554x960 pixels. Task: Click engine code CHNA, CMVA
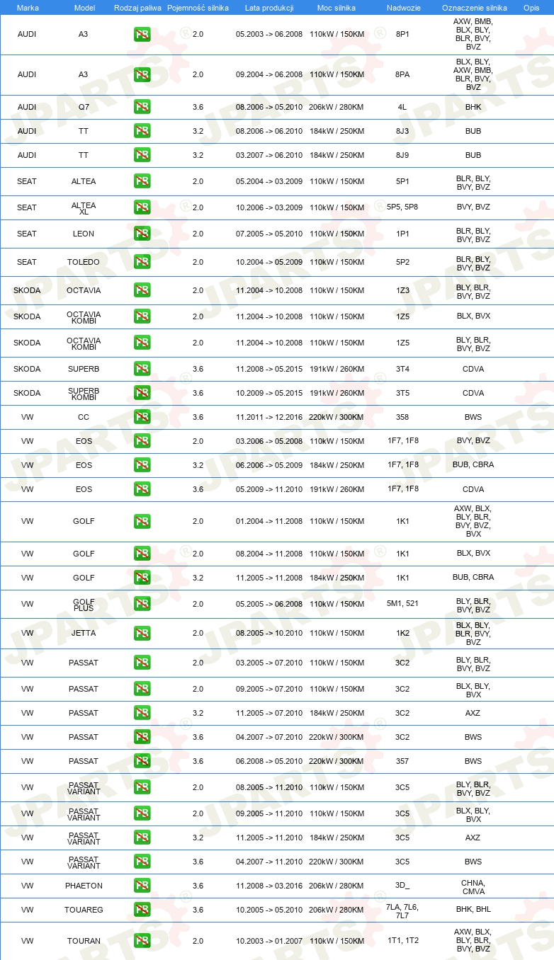click(x=473, y=887)
